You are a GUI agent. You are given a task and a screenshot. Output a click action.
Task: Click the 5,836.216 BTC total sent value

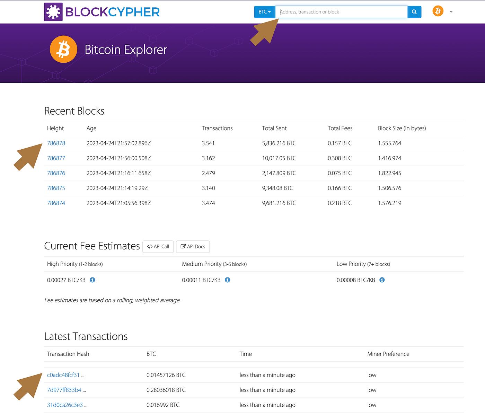tap(279, 143)
